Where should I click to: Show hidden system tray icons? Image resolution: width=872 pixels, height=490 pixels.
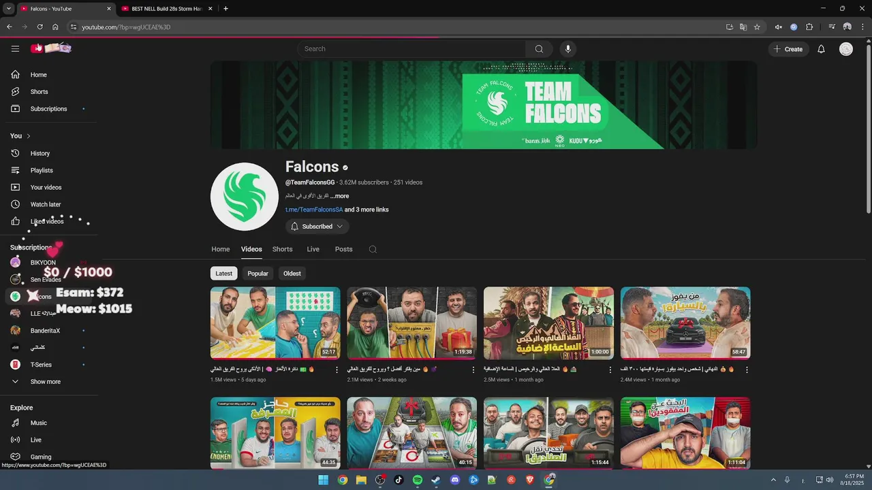pyautogui.click(x=773, y=480)
